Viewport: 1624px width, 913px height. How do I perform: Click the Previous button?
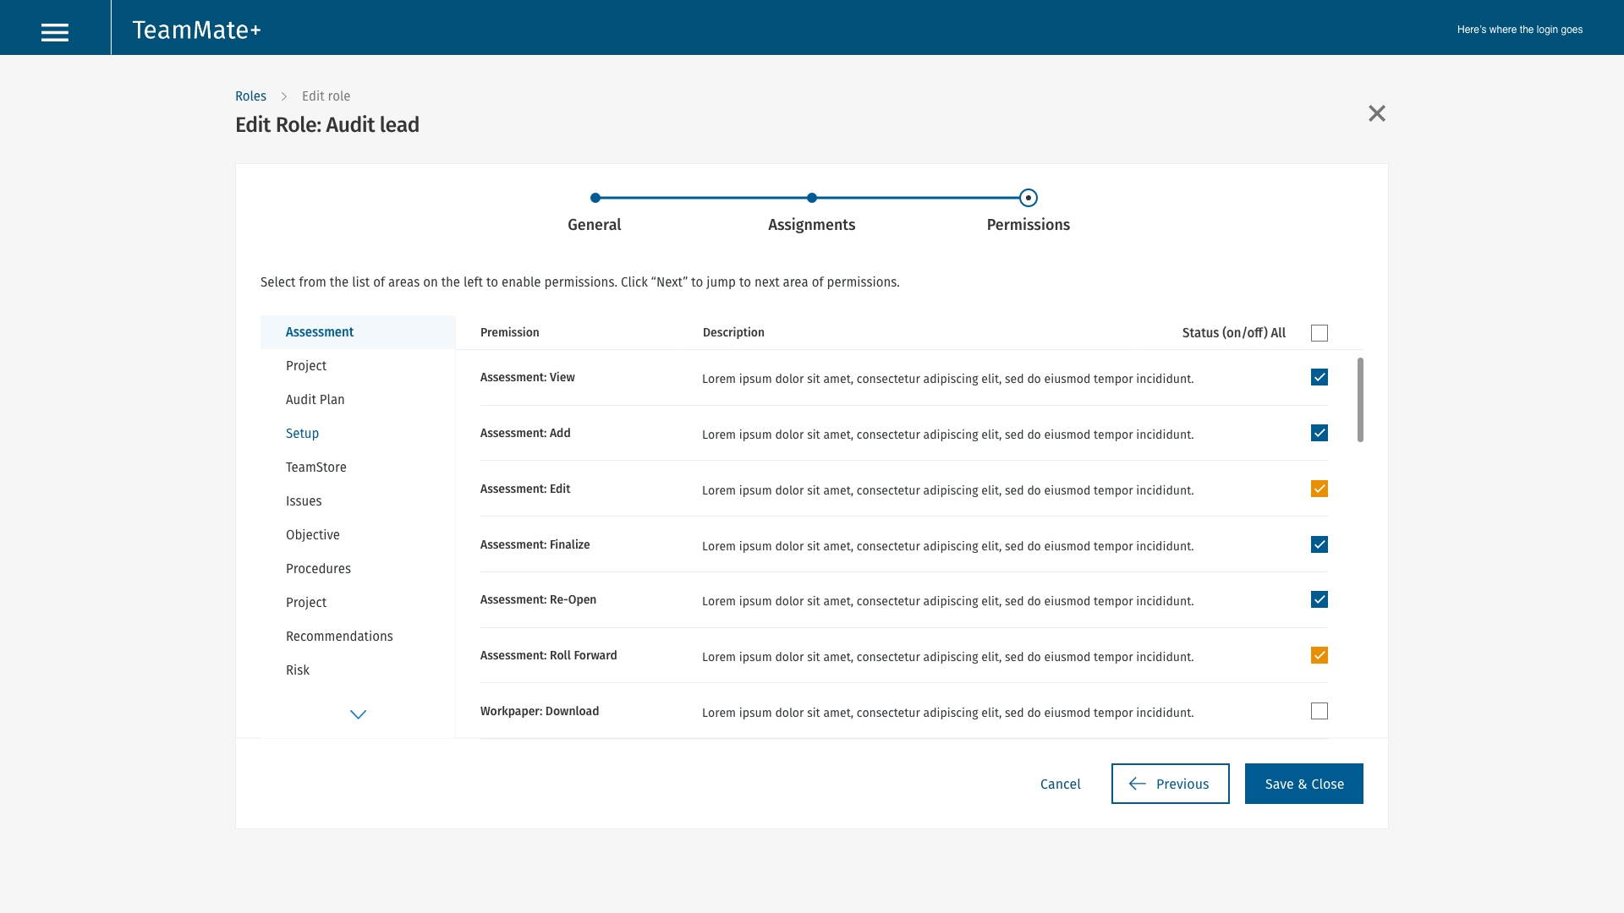pos(1170,784)
